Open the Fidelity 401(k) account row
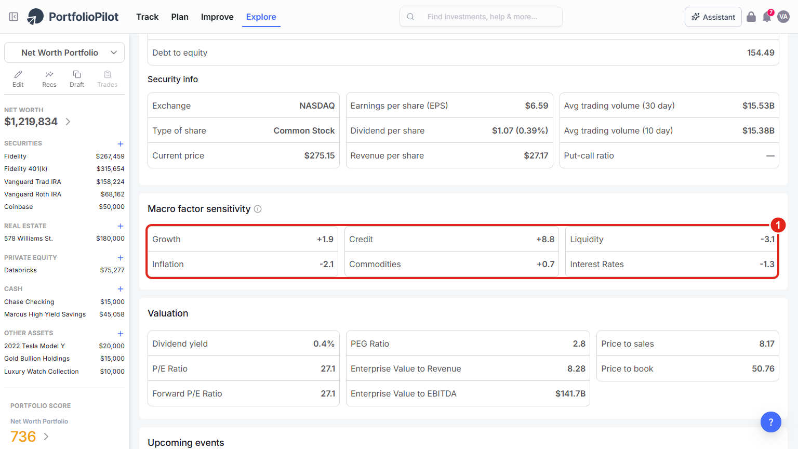The height and width of the screenshot is (449, 798). [x=64, y=169]
